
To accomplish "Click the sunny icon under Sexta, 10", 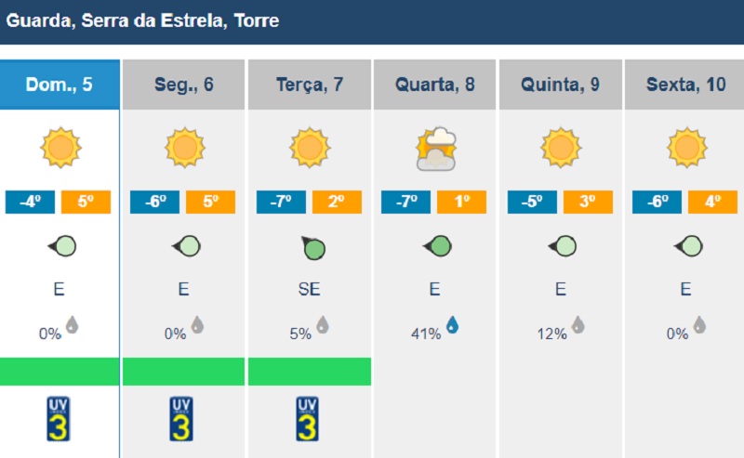I will 686,148.
